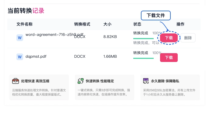213x120 pixels.
Task: Click the progress bar of word-agreement-716-z5h9.pdf
Action: pos(143,39)
